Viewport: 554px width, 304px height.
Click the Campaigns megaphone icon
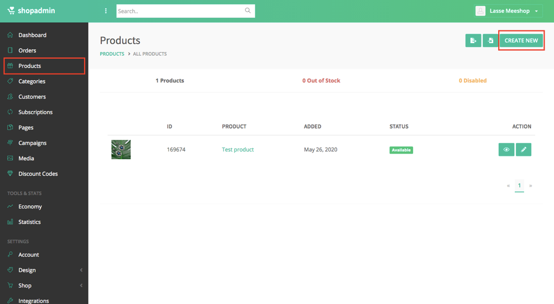point(11,143)
